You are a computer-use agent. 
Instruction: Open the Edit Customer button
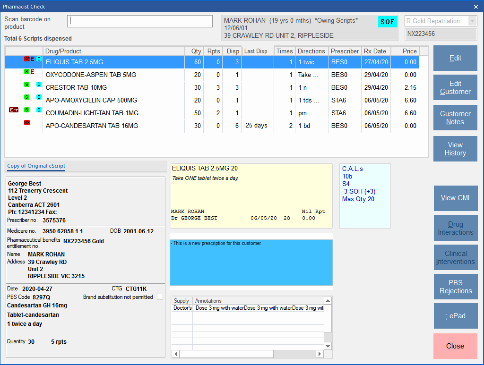tap(455, 87)
